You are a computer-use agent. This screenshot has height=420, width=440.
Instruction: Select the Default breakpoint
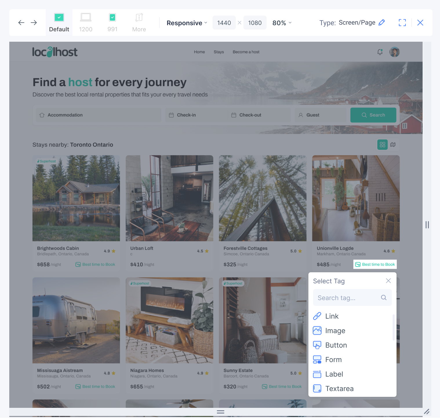tap(59, 23)
